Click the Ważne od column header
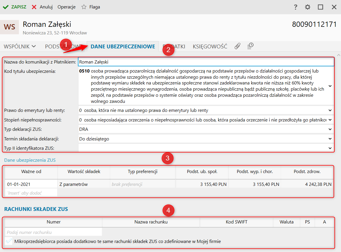Viewport: 341px width, 252px height. point(31,172)
